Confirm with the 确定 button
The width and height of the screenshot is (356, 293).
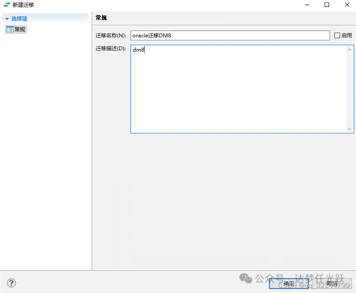coord(289,283)
